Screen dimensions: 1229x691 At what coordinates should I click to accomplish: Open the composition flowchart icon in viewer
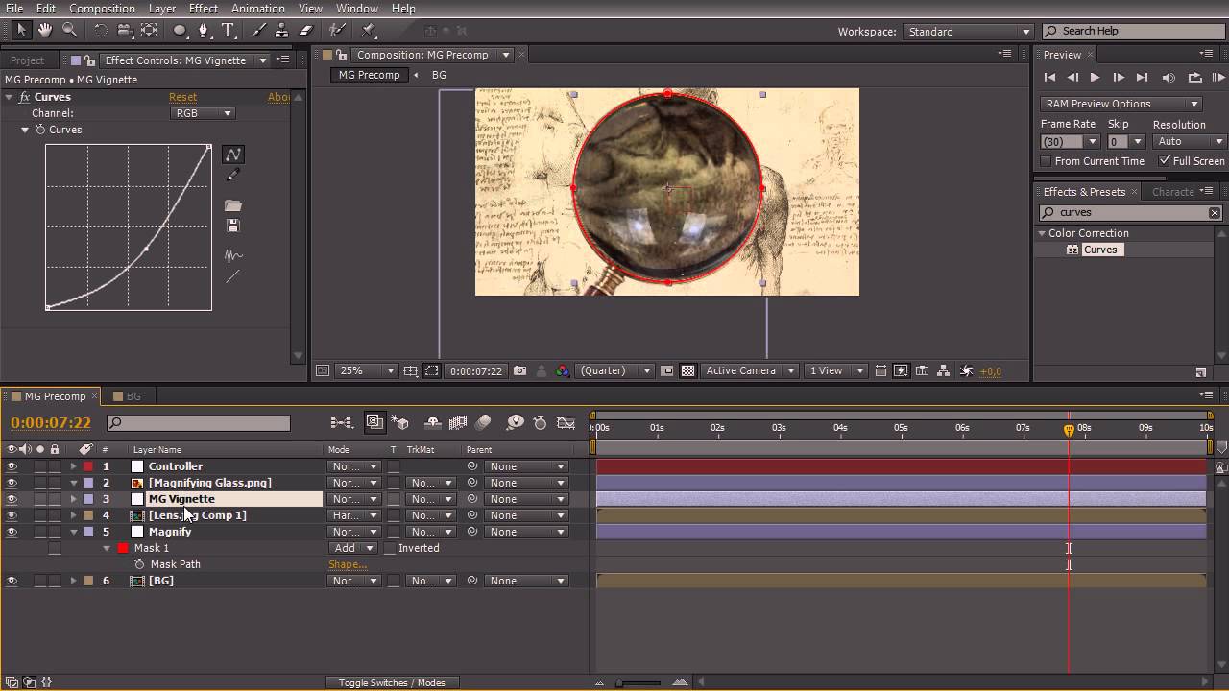(943, 370)
